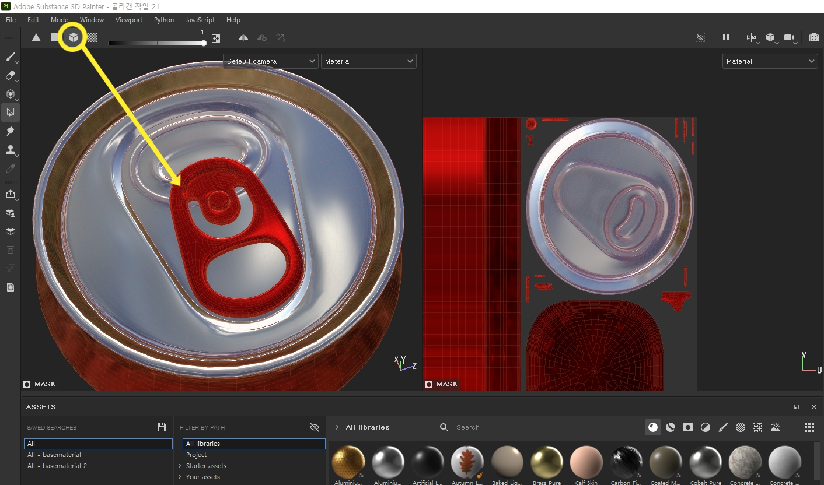This screenshot has width=824, height=485.
Task: Filter assets by smart masks
Action: pyautogui.click(x=688, y=427)
